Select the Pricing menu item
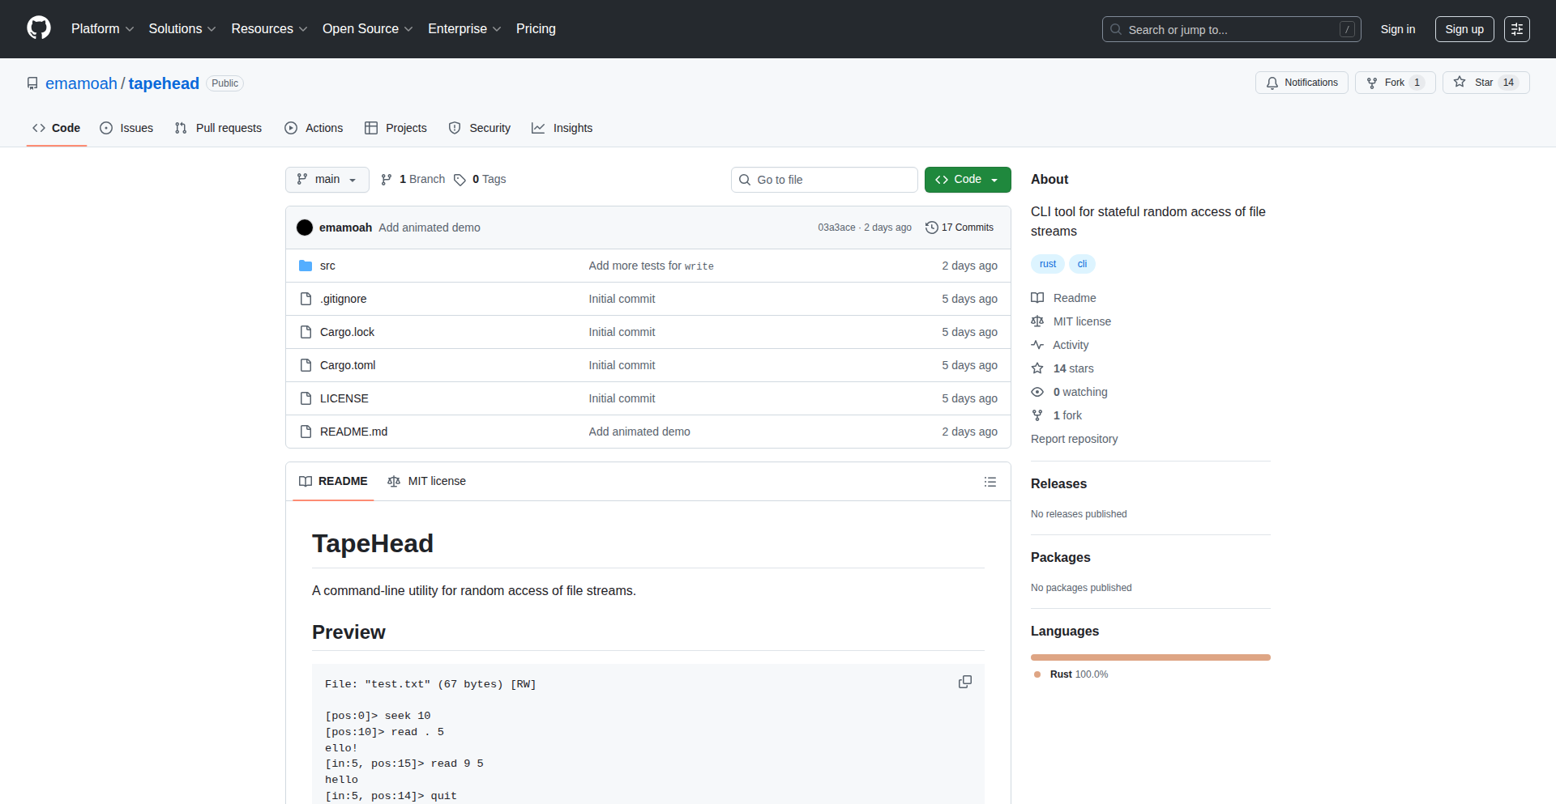This screenshot has width=1556, height=804. [536, 28]
